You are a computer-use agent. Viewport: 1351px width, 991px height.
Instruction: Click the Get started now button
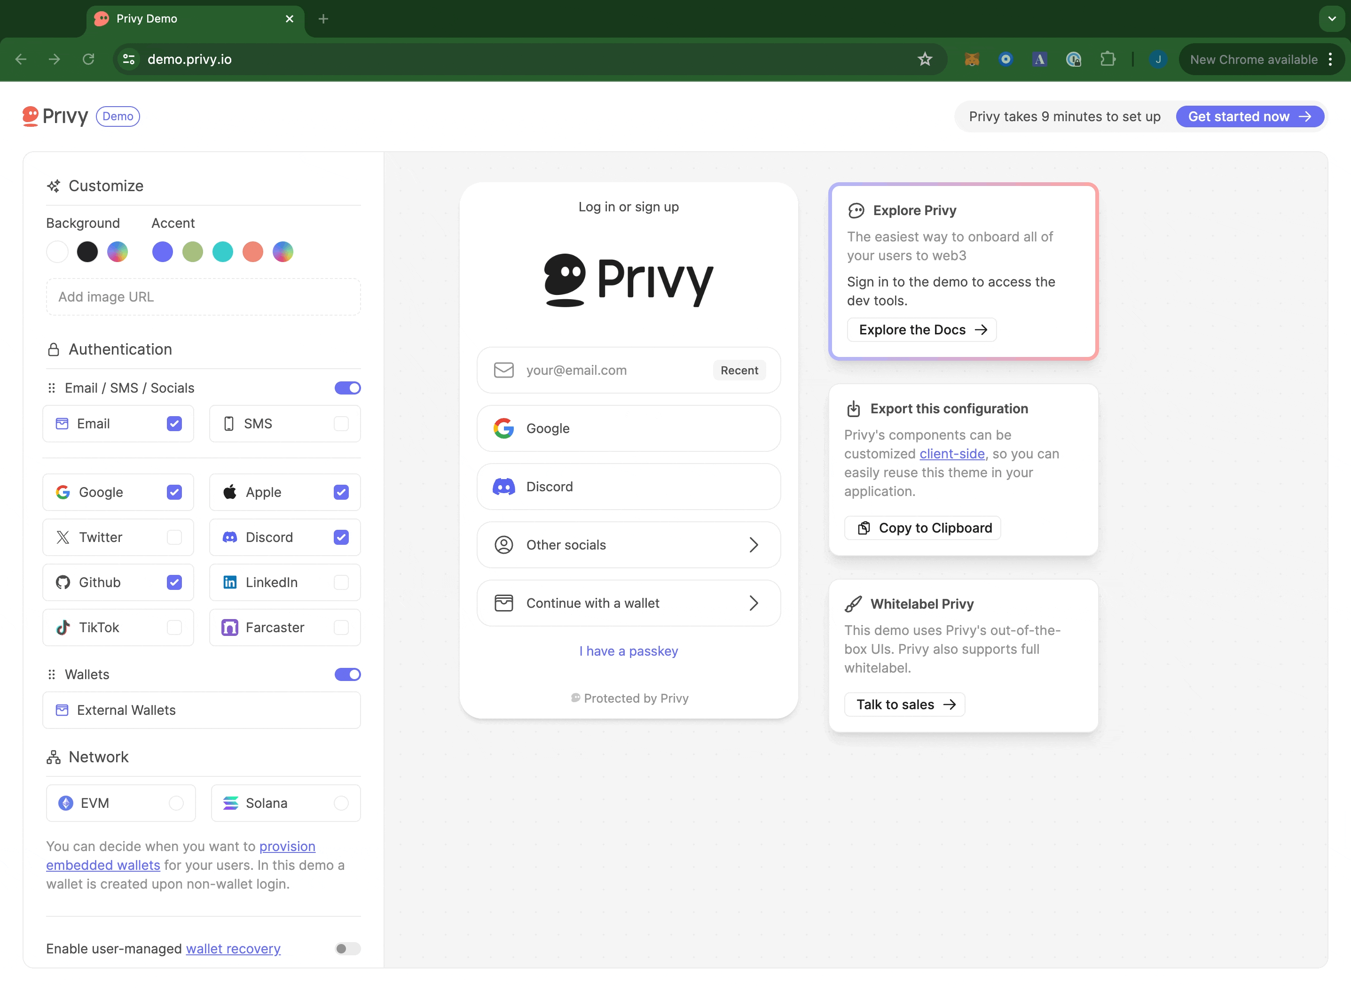(x=1249, y=116)
